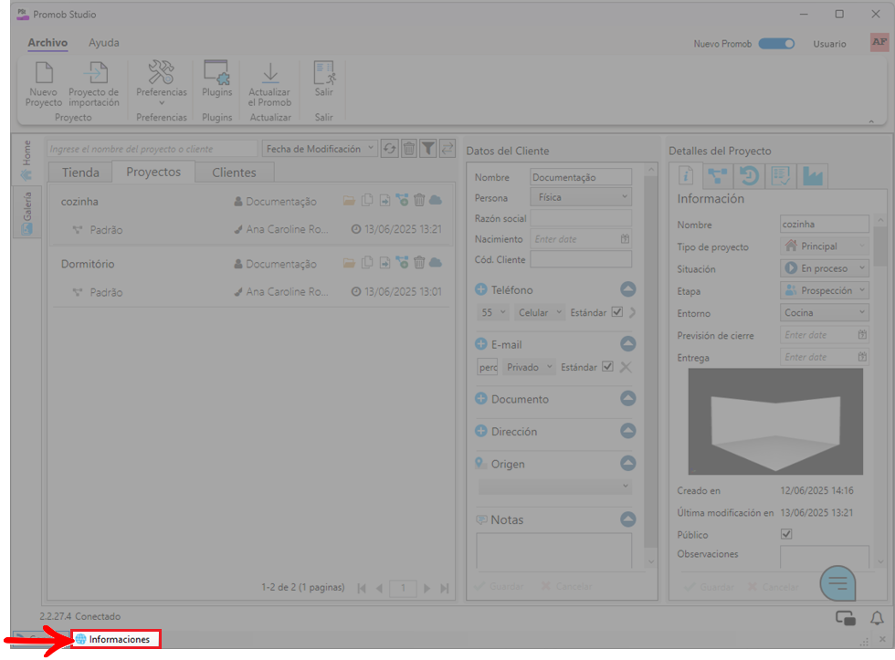This screenshot has width=895, height=660.
Task: Click the Nuevo Proyecto icon
Action: point(44,84)
